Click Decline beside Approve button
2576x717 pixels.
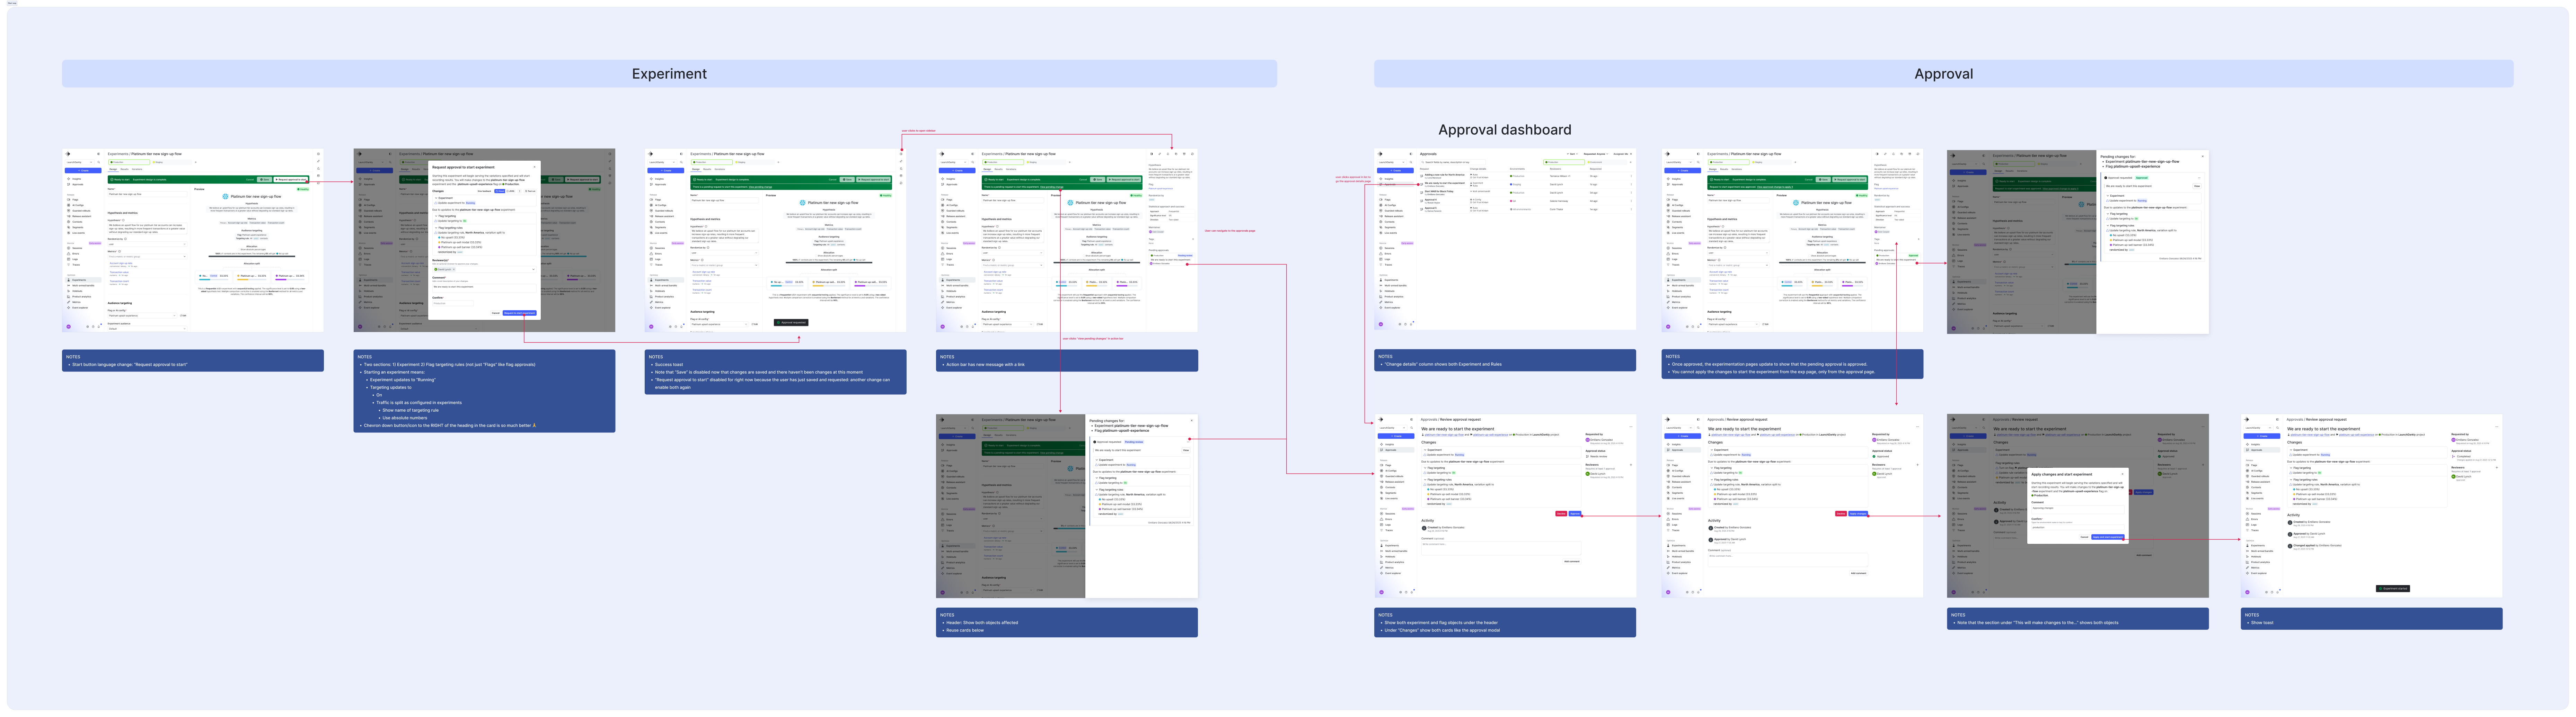point(1561,514)
